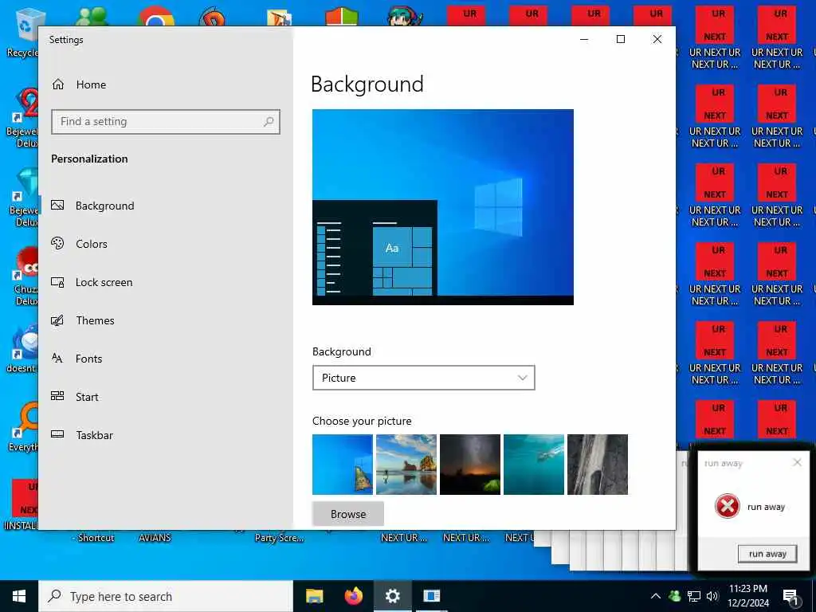Minimize the Settings window
This screenshot has height=612, width=816.
pos(584,39)
